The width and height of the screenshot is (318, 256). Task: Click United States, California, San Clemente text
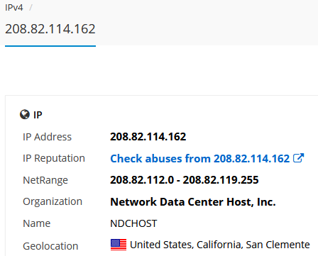tap(220, 245)
